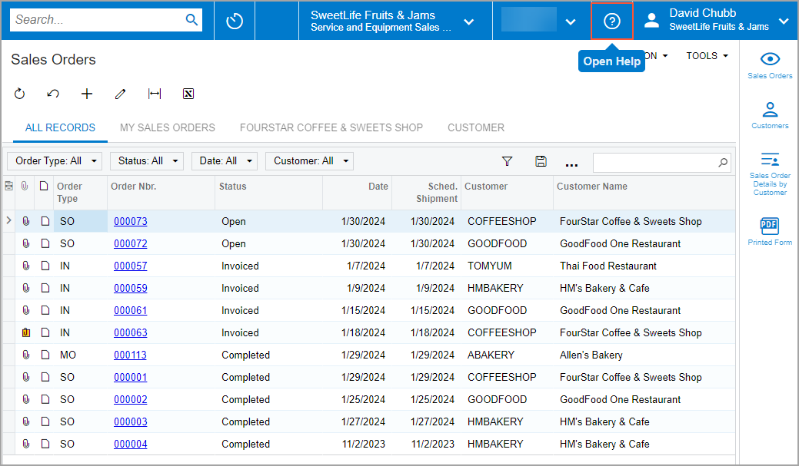The width and height of the screenshot is (799, 466).
Task: Open the filter funnel icon
Action: [507, 161]
